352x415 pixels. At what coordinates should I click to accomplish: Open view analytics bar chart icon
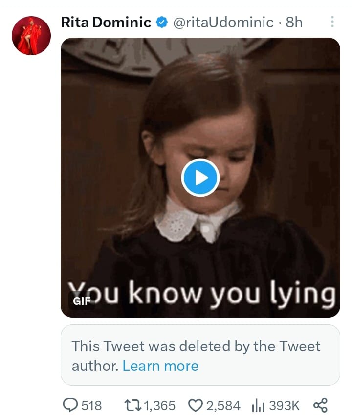pyautogui.click(x=258, y=405)
